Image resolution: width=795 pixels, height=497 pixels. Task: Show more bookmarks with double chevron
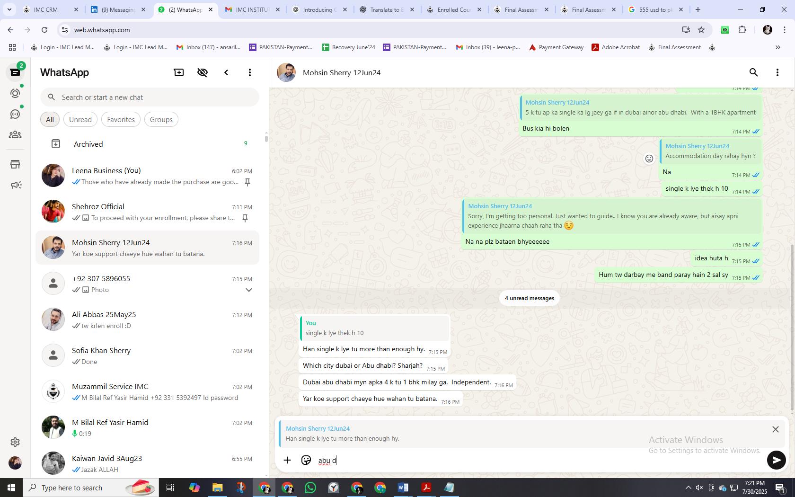777,47
